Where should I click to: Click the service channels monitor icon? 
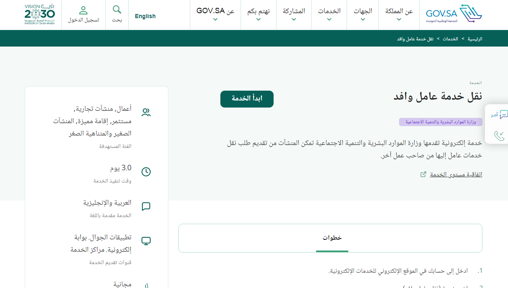(146, 241)
